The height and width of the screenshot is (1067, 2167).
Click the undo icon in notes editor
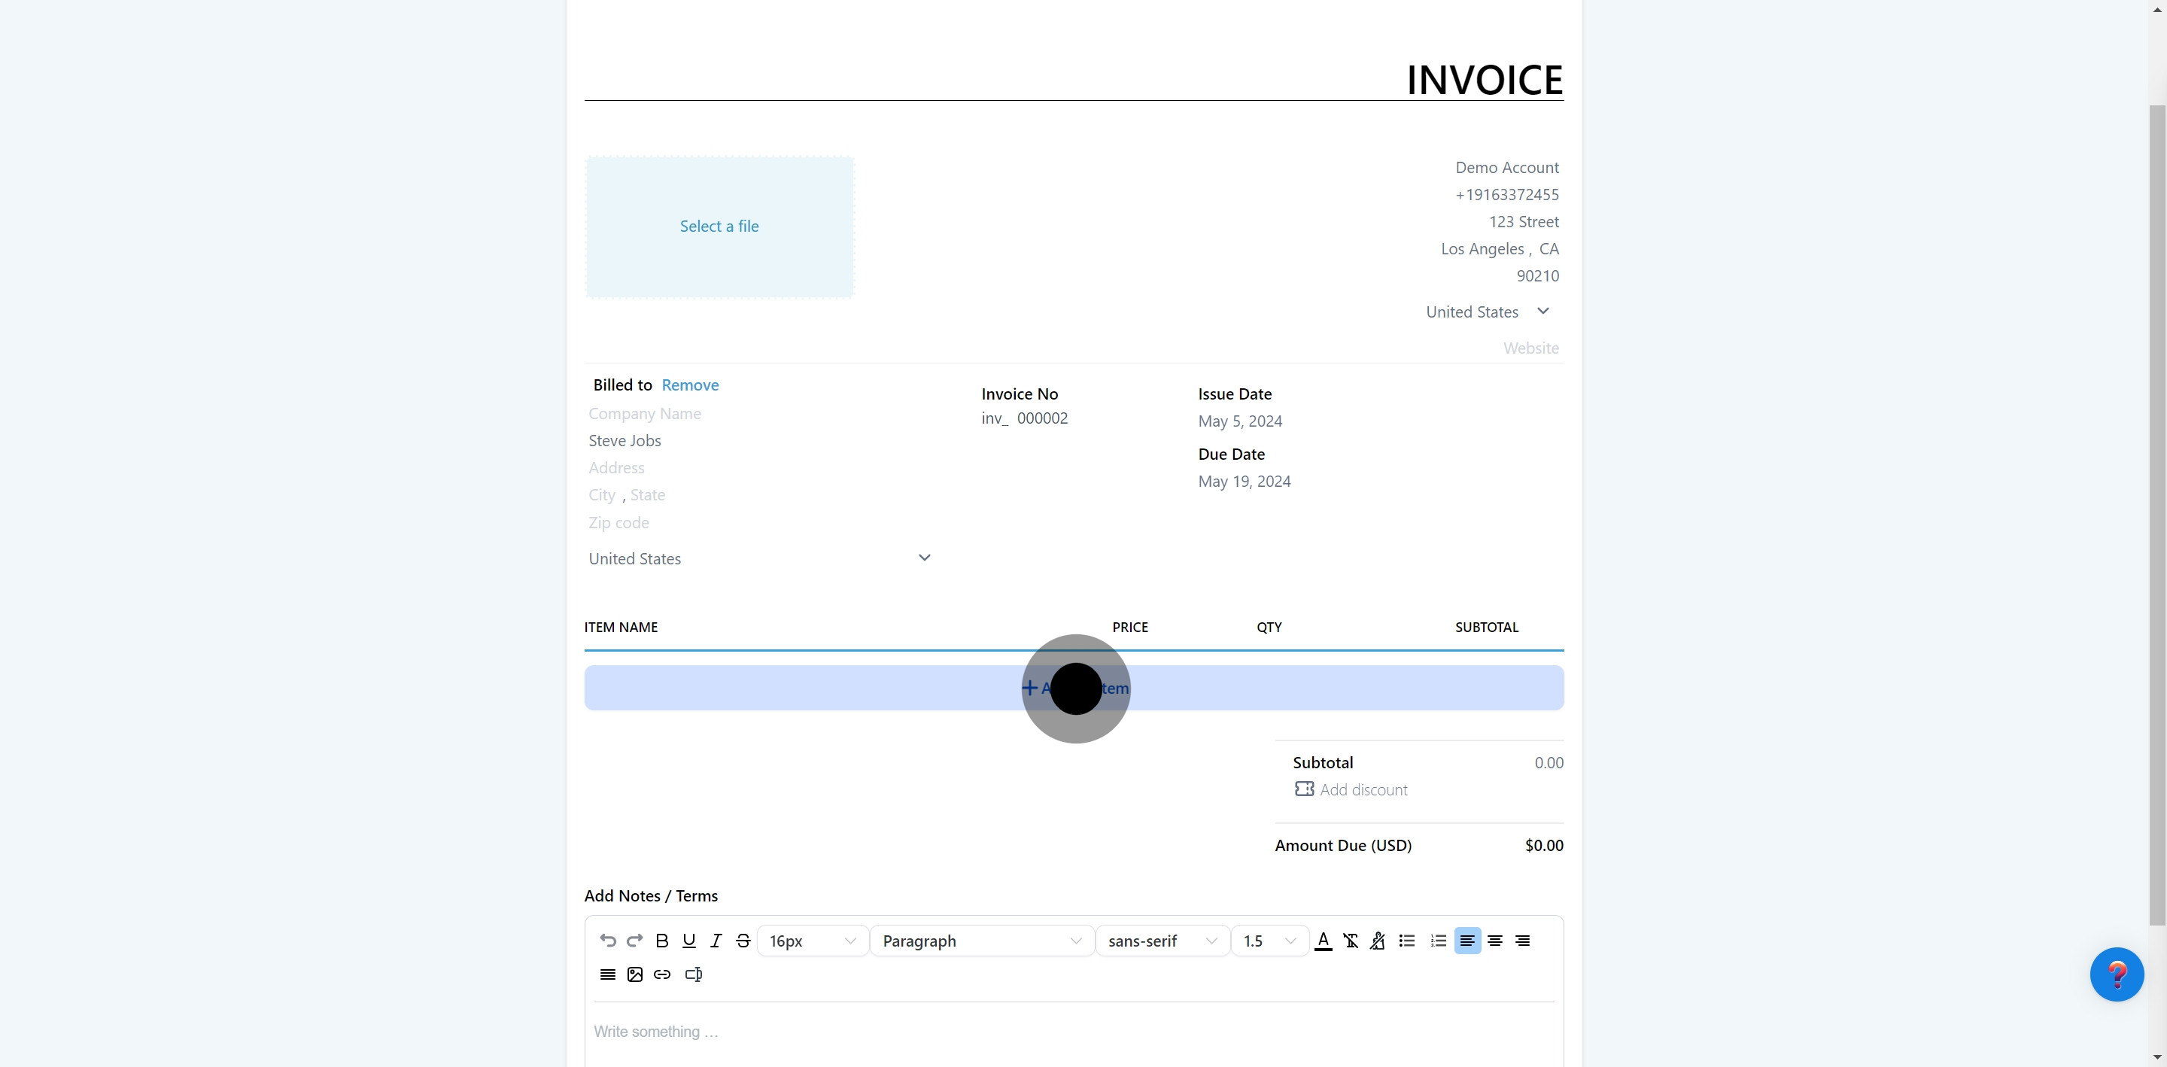[607, 941]
